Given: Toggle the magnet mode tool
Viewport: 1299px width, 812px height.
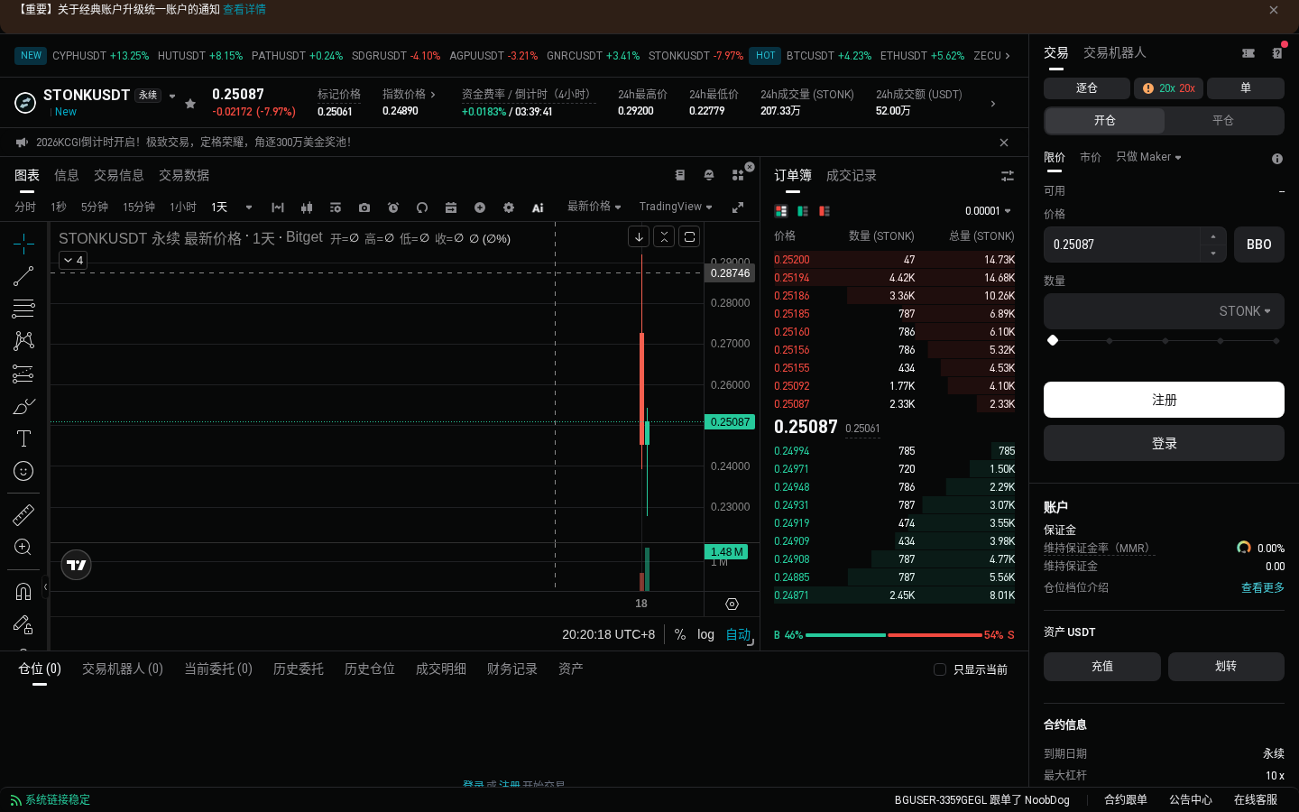Looking at the screenshot, I should tap(23, 591).
